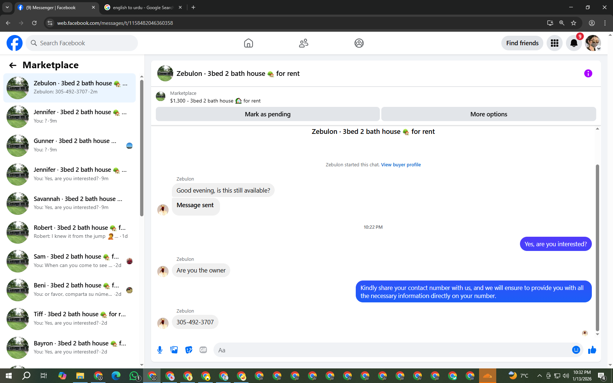Go back in browser history
613x383 pixels.
click(8, 23)
